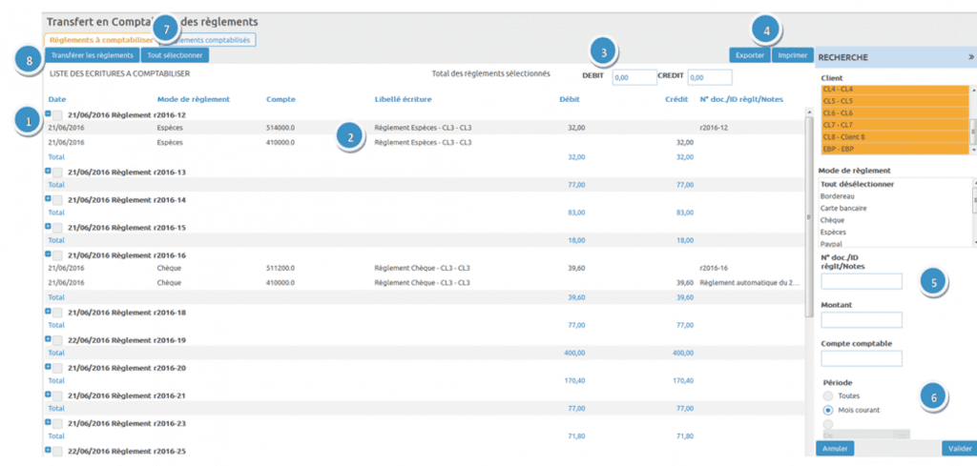Select the Toutes period radio button
Image resolution: width=977 pixels, height=466 pixels.
[x=828, y=395]
